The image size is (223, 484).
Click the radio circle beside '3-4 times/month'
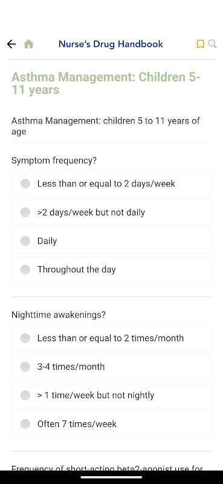click(25, 367)
